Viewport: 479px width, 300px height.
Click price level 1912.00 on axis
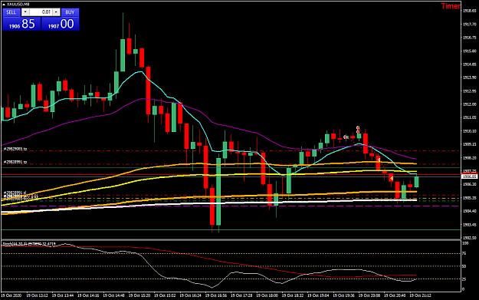(469, 104)
